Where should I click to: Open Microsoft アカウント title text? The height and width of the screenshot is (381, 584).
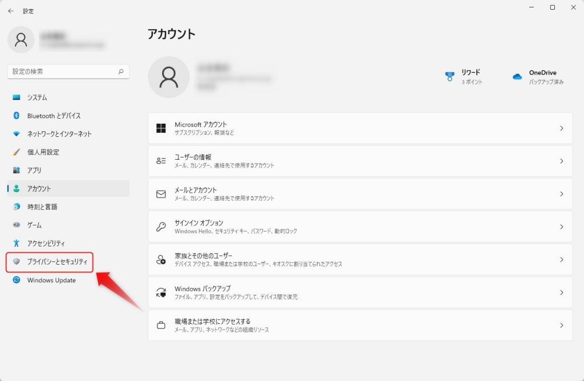[x=200, y=124]
